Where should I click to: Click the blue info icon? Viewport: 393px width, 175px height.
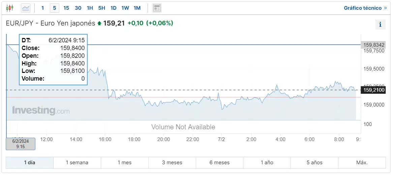click(380, 25)
